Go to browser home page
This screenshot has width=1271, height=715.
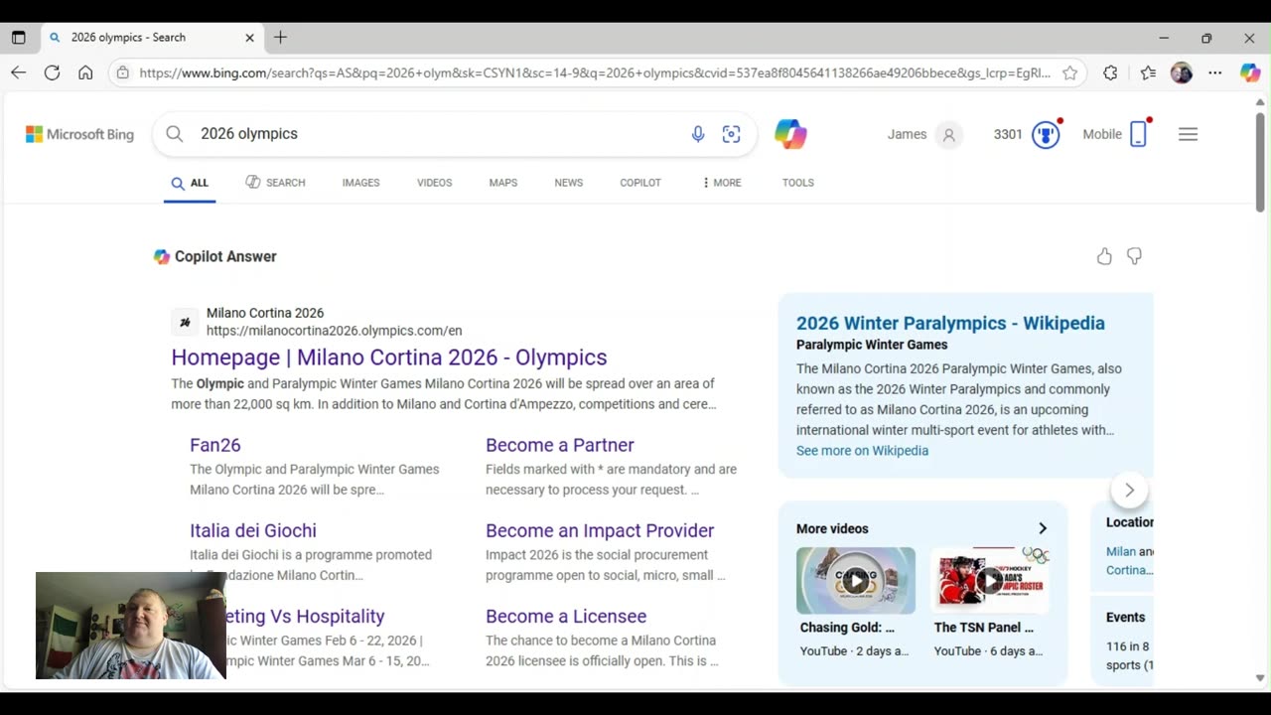tap(85, 72)
